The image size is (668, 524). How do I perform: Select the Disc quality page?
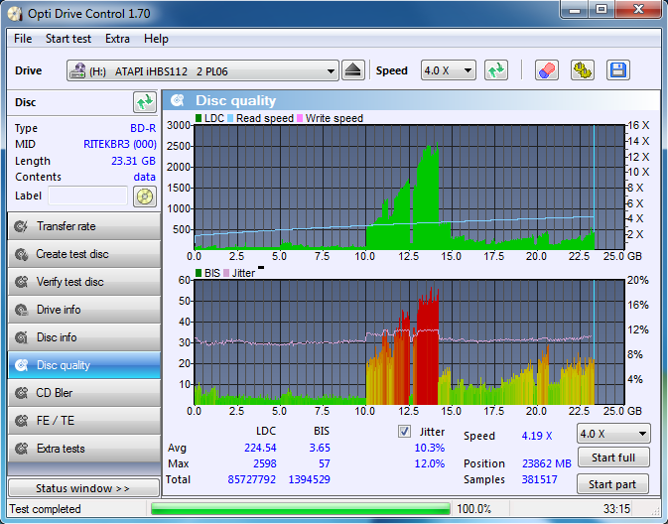[x=84, y=365]
